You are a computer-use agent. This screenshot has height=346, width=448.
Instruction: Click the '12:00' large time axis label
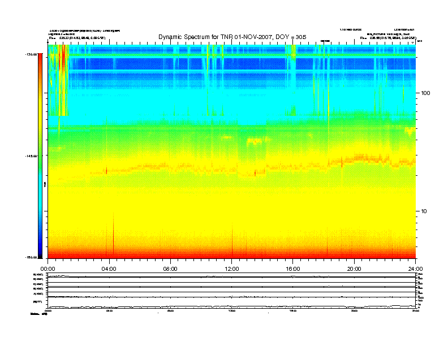coord(232,269)
